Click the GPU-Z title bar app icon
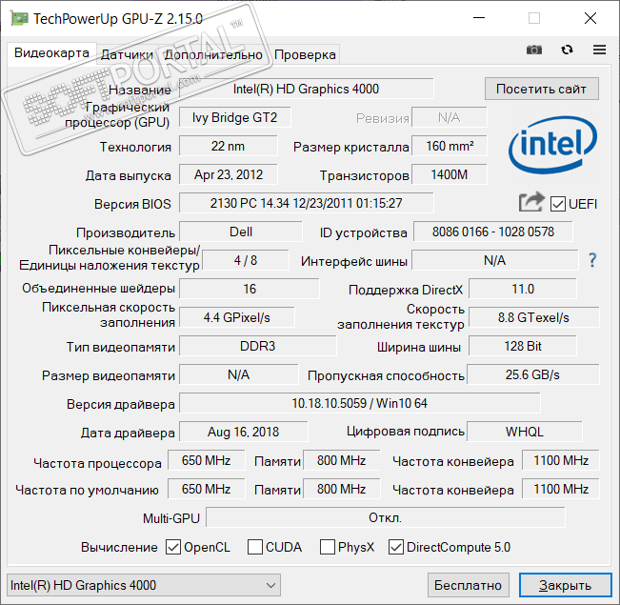The image size is (620, 605). pyautogui.click(x=19, y=18)
